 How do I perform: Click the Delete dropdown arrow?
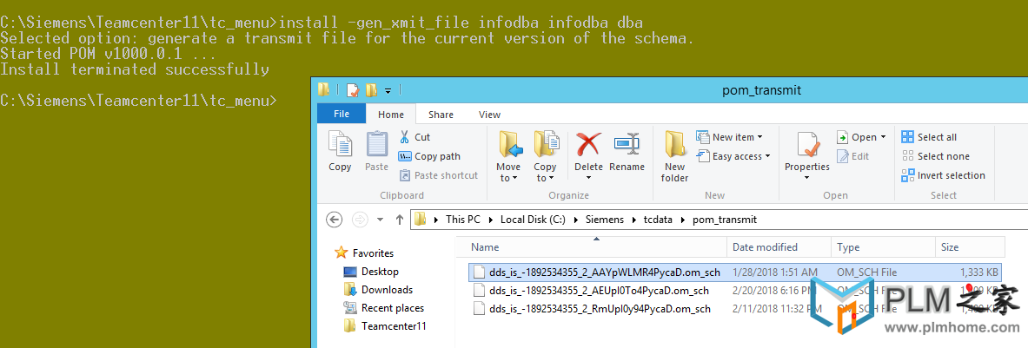pyautogui.click(x=589, y=178)
